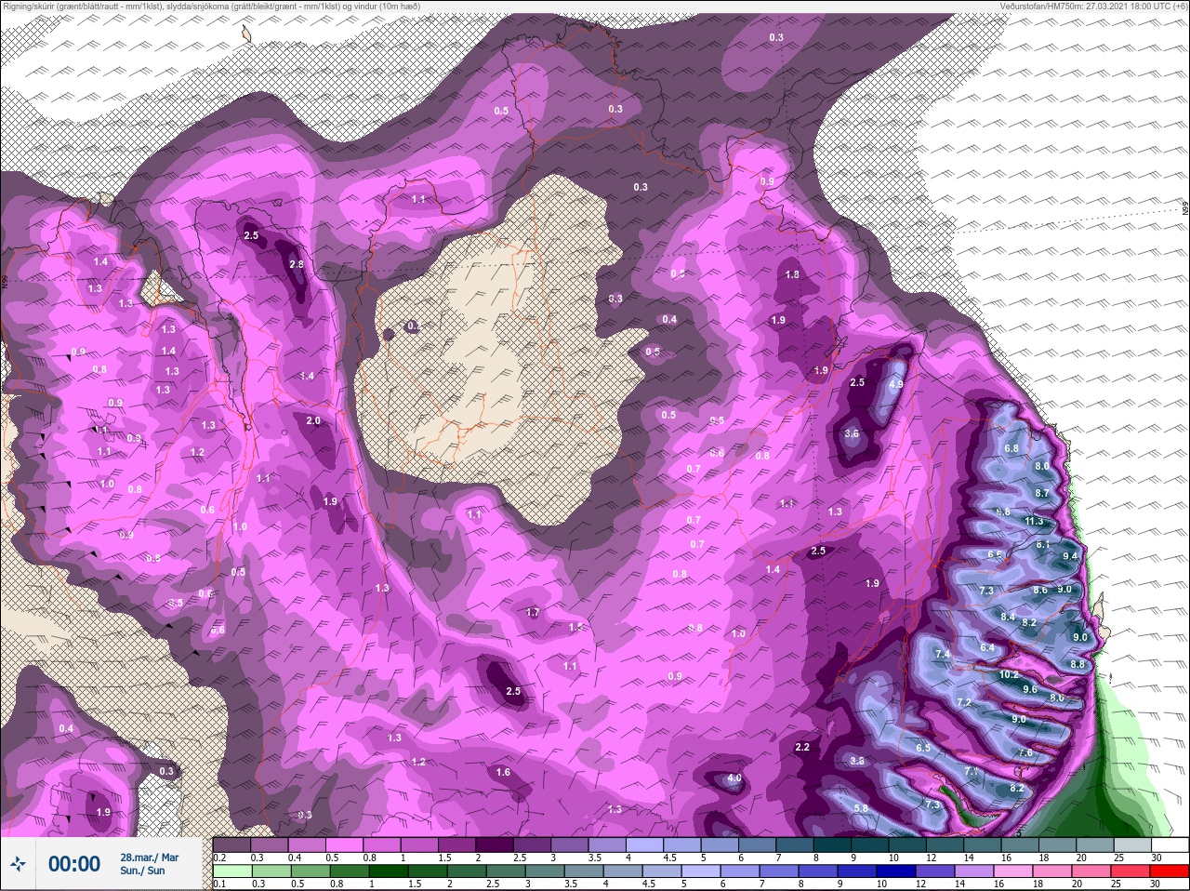The width and height of the screenshot is (1190, 891).
Task: Click the 6.8 value in the east
Action: click(1011, 448)
